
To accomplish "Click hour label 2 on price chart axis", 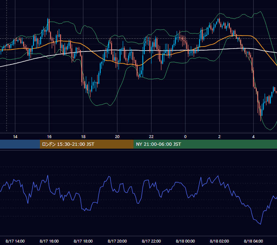I will [x=220, y=137].
